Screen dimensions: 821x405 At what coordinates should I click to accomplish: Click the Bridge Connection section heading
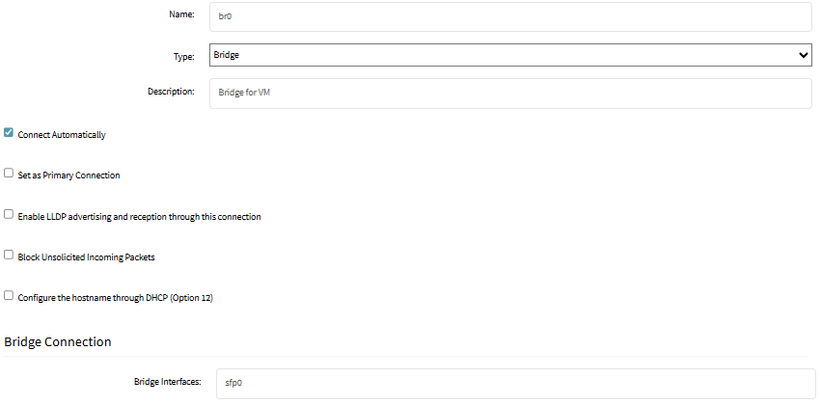pos(58,341)
